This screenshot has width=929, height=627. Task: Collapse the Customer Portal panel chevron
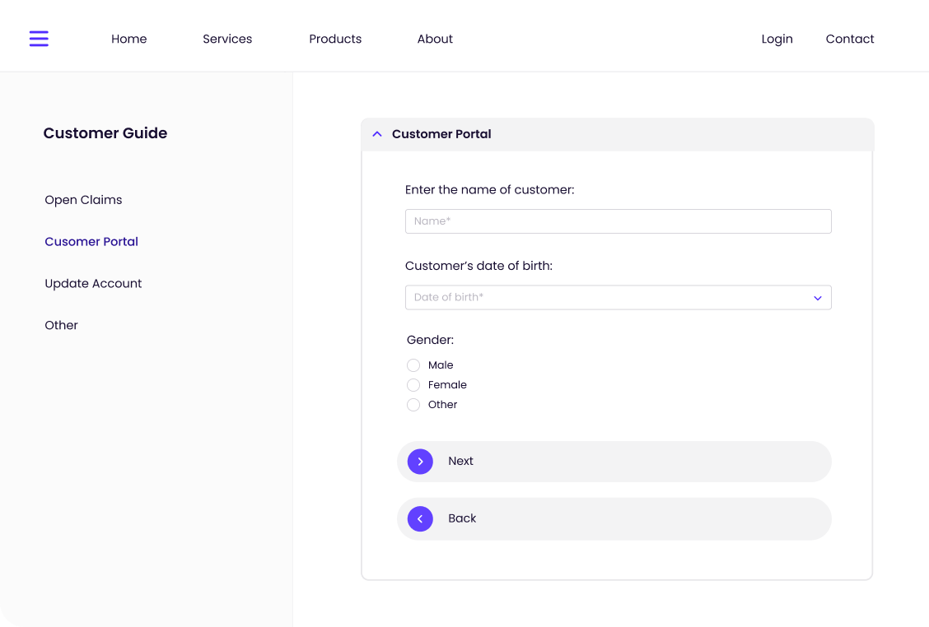click(377, 134)
